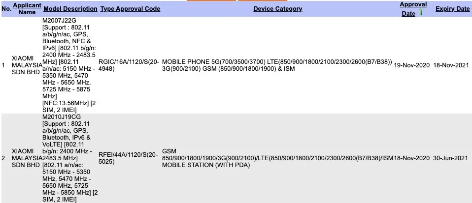The width and height of the screenshot is (472, 203).
Task: Select the 19-Nov-2020 approval date
Action: click(x=412, y=65)
